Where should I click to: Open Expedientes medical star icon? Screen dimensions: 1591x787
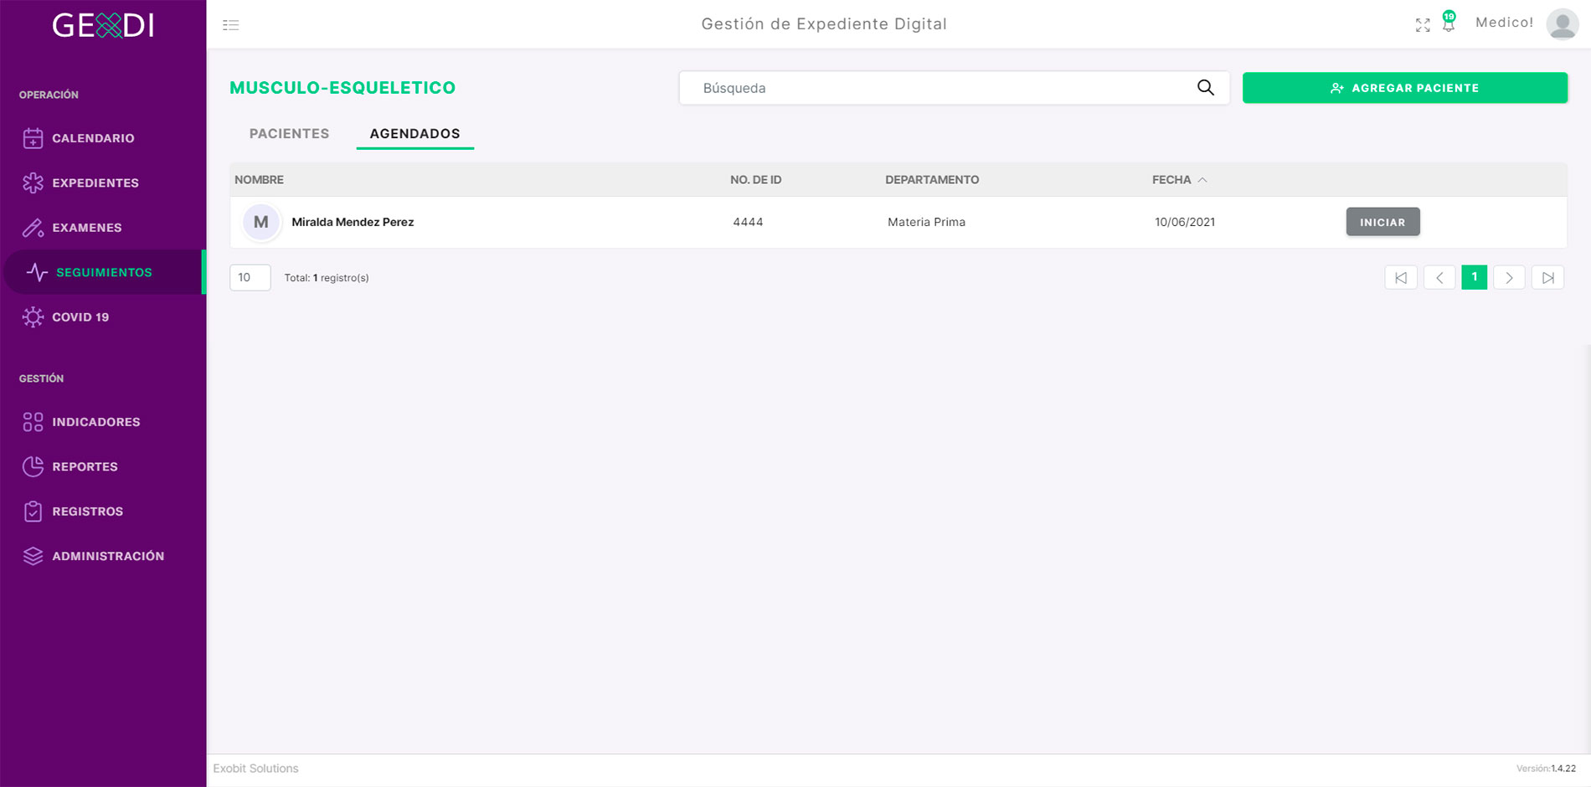click(x=33, y=183)
